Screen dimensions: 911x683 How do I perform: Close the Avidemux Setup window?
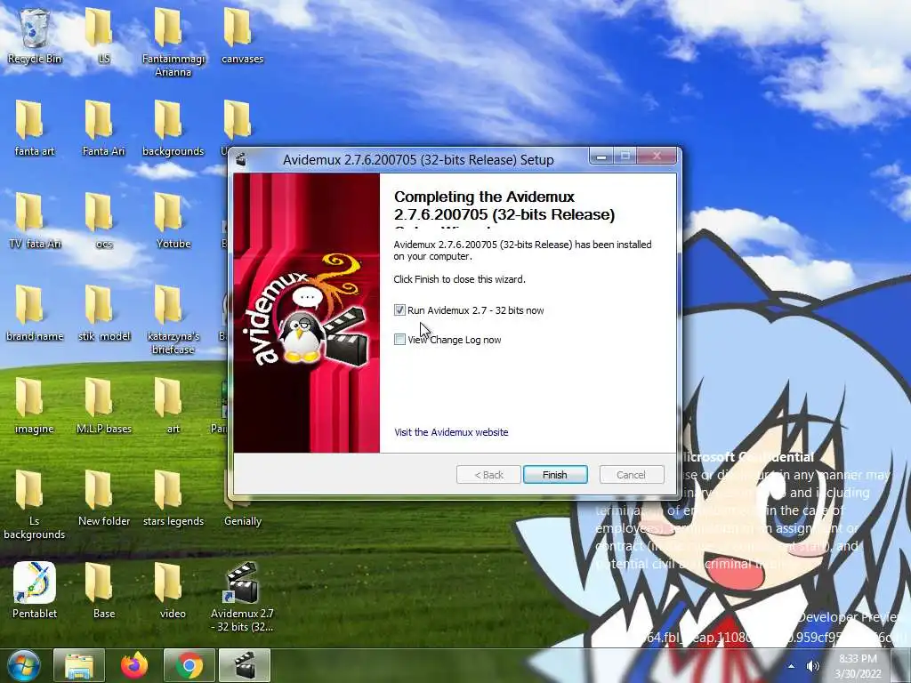pyautogui.click(x=657, y=157)
